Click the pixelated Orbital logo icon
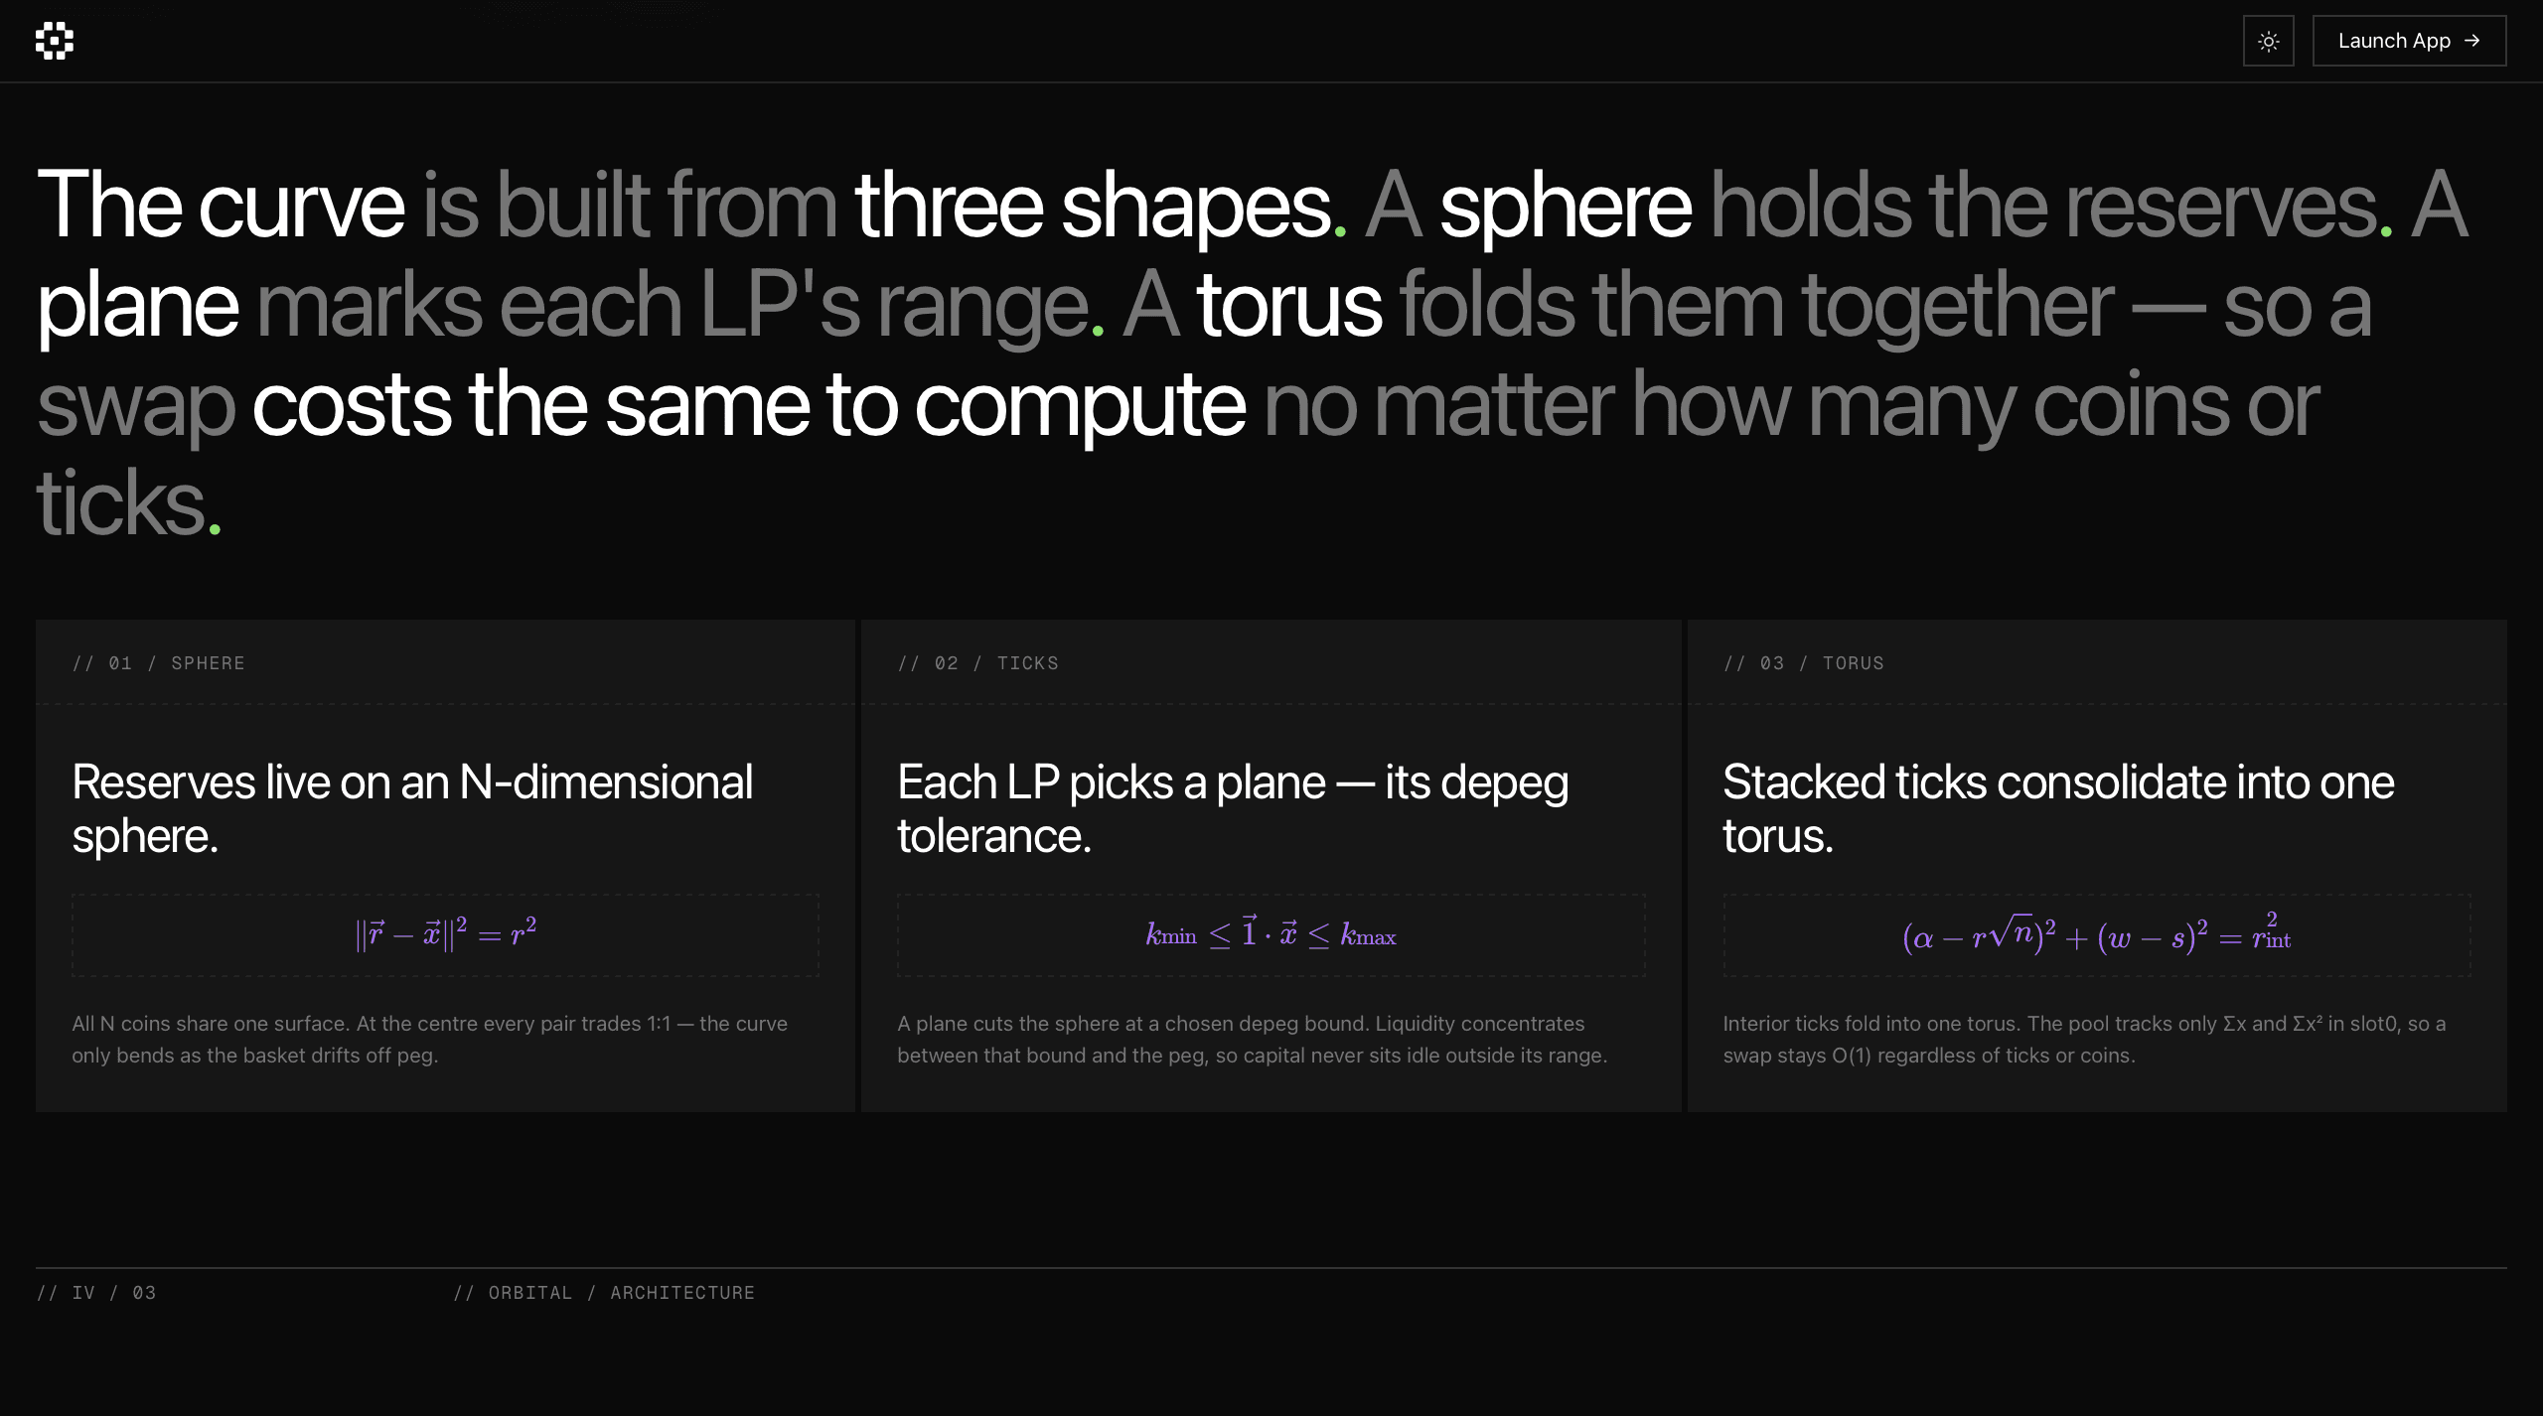 (x=55, y=41)
